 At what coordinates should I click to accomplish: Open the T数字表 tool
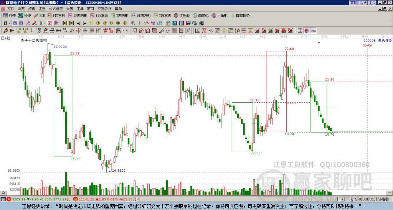[x=162, y=15]
